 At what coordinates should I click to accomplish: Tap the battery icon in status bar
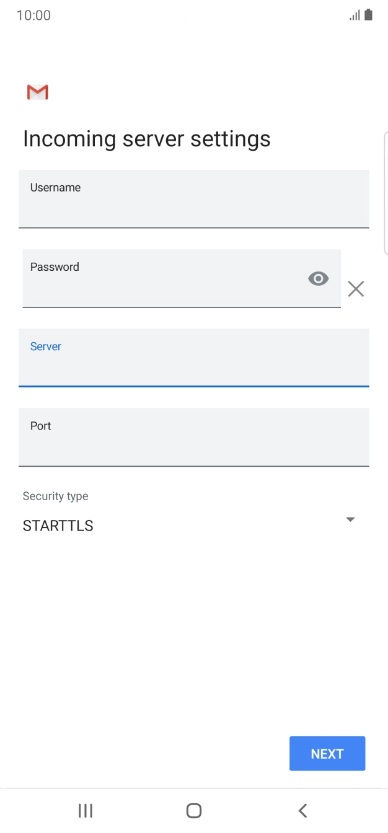[369, 14]
